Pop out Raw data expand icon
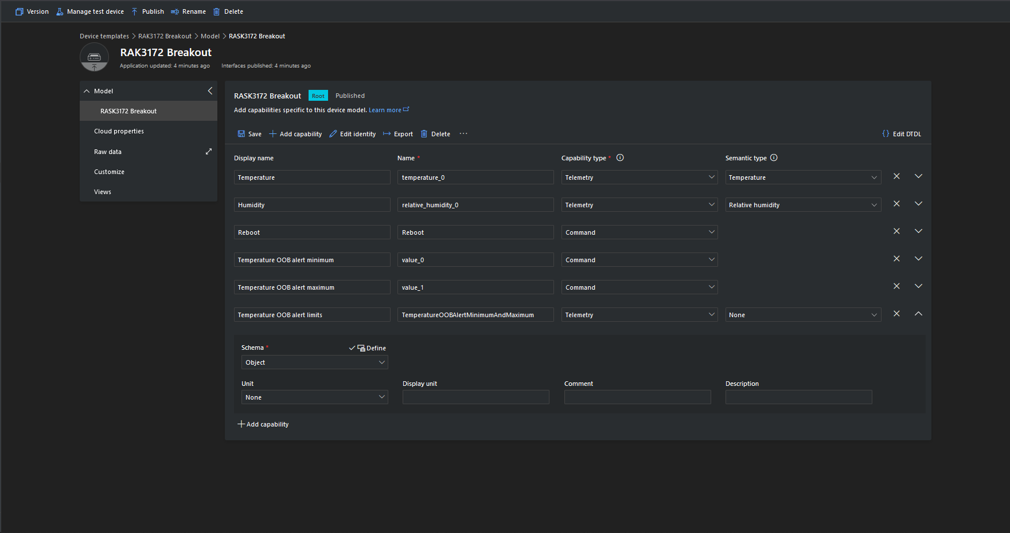The image size is (1010, 533). [x=209, y=152]
